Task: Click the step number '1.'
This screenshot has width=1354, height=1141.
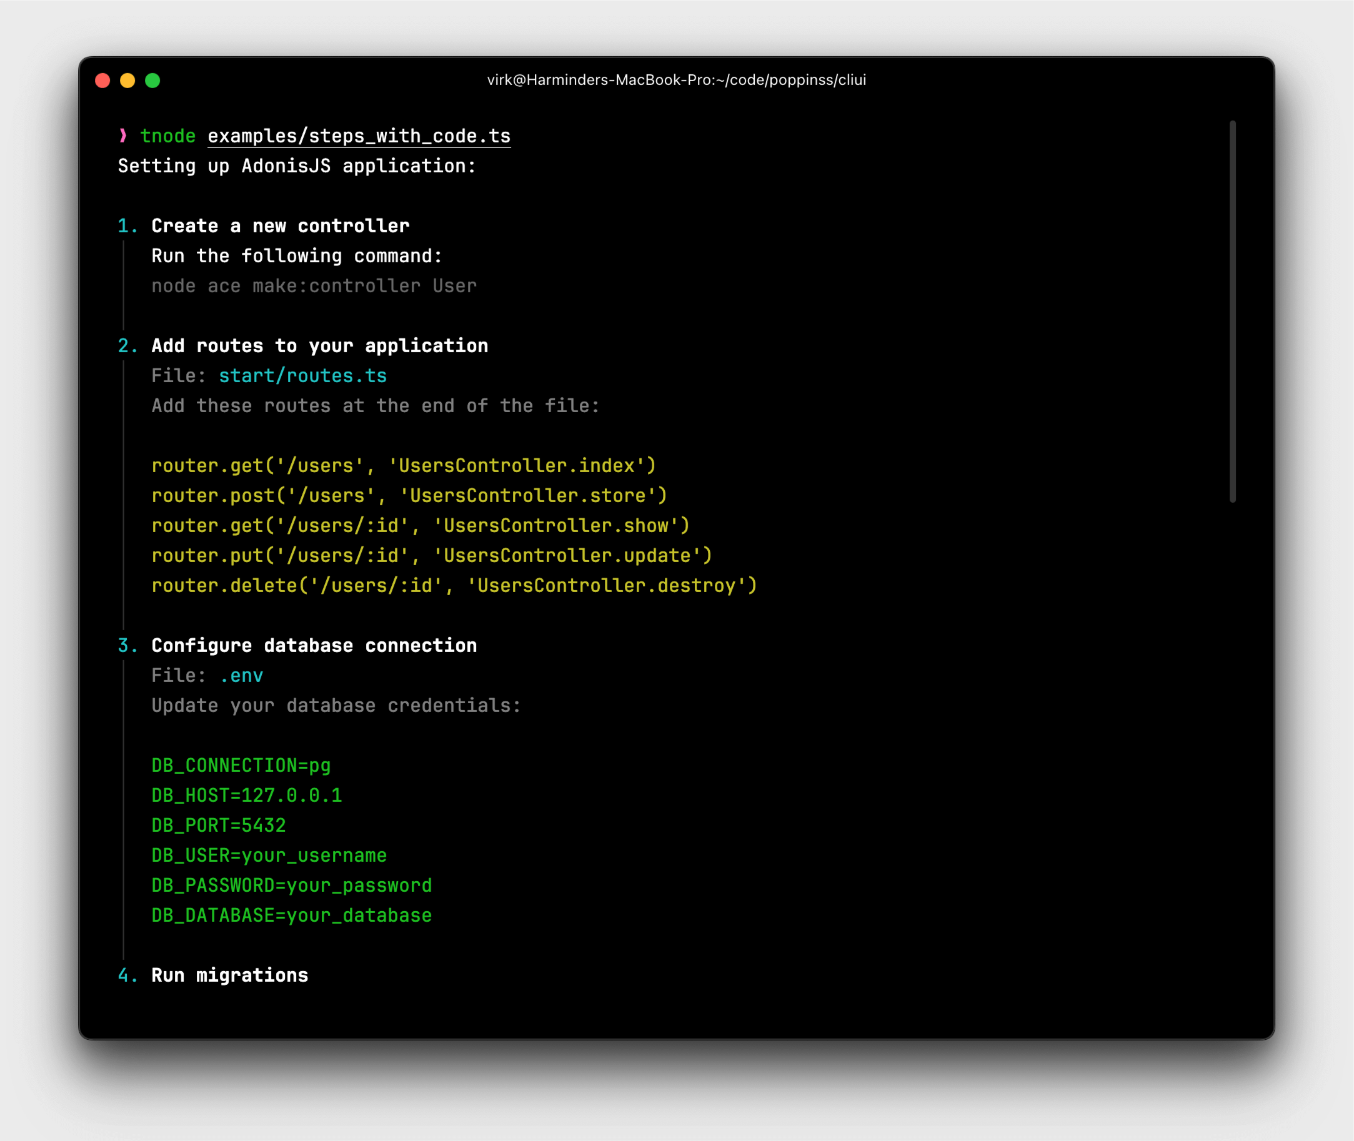Action: coord(127,225)
